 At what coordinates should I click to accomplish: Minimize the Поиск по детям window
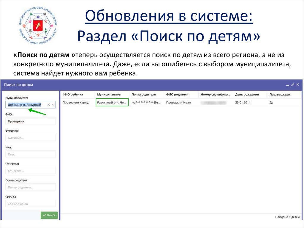coord(287,85)
